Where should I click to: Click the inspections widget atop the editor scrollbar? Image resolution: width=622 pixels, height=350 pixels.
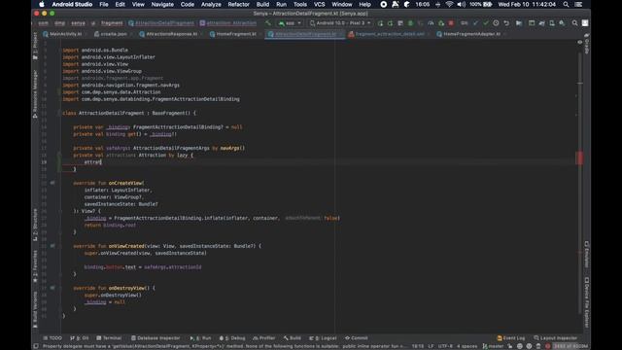tap(579, 42)
